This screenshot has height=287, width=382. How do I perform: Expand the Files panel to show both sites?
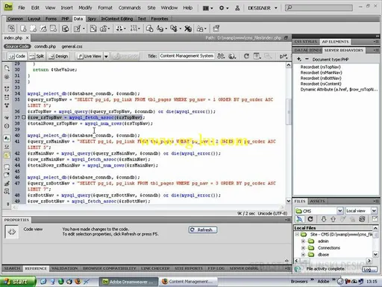375,219
